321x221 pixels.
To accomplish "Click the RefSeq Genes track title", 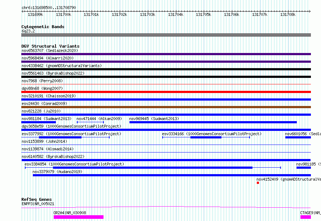I will [x=36, y=199].
